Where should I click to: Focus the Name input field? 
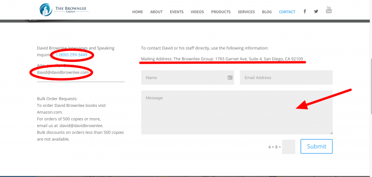pos(187,77)
